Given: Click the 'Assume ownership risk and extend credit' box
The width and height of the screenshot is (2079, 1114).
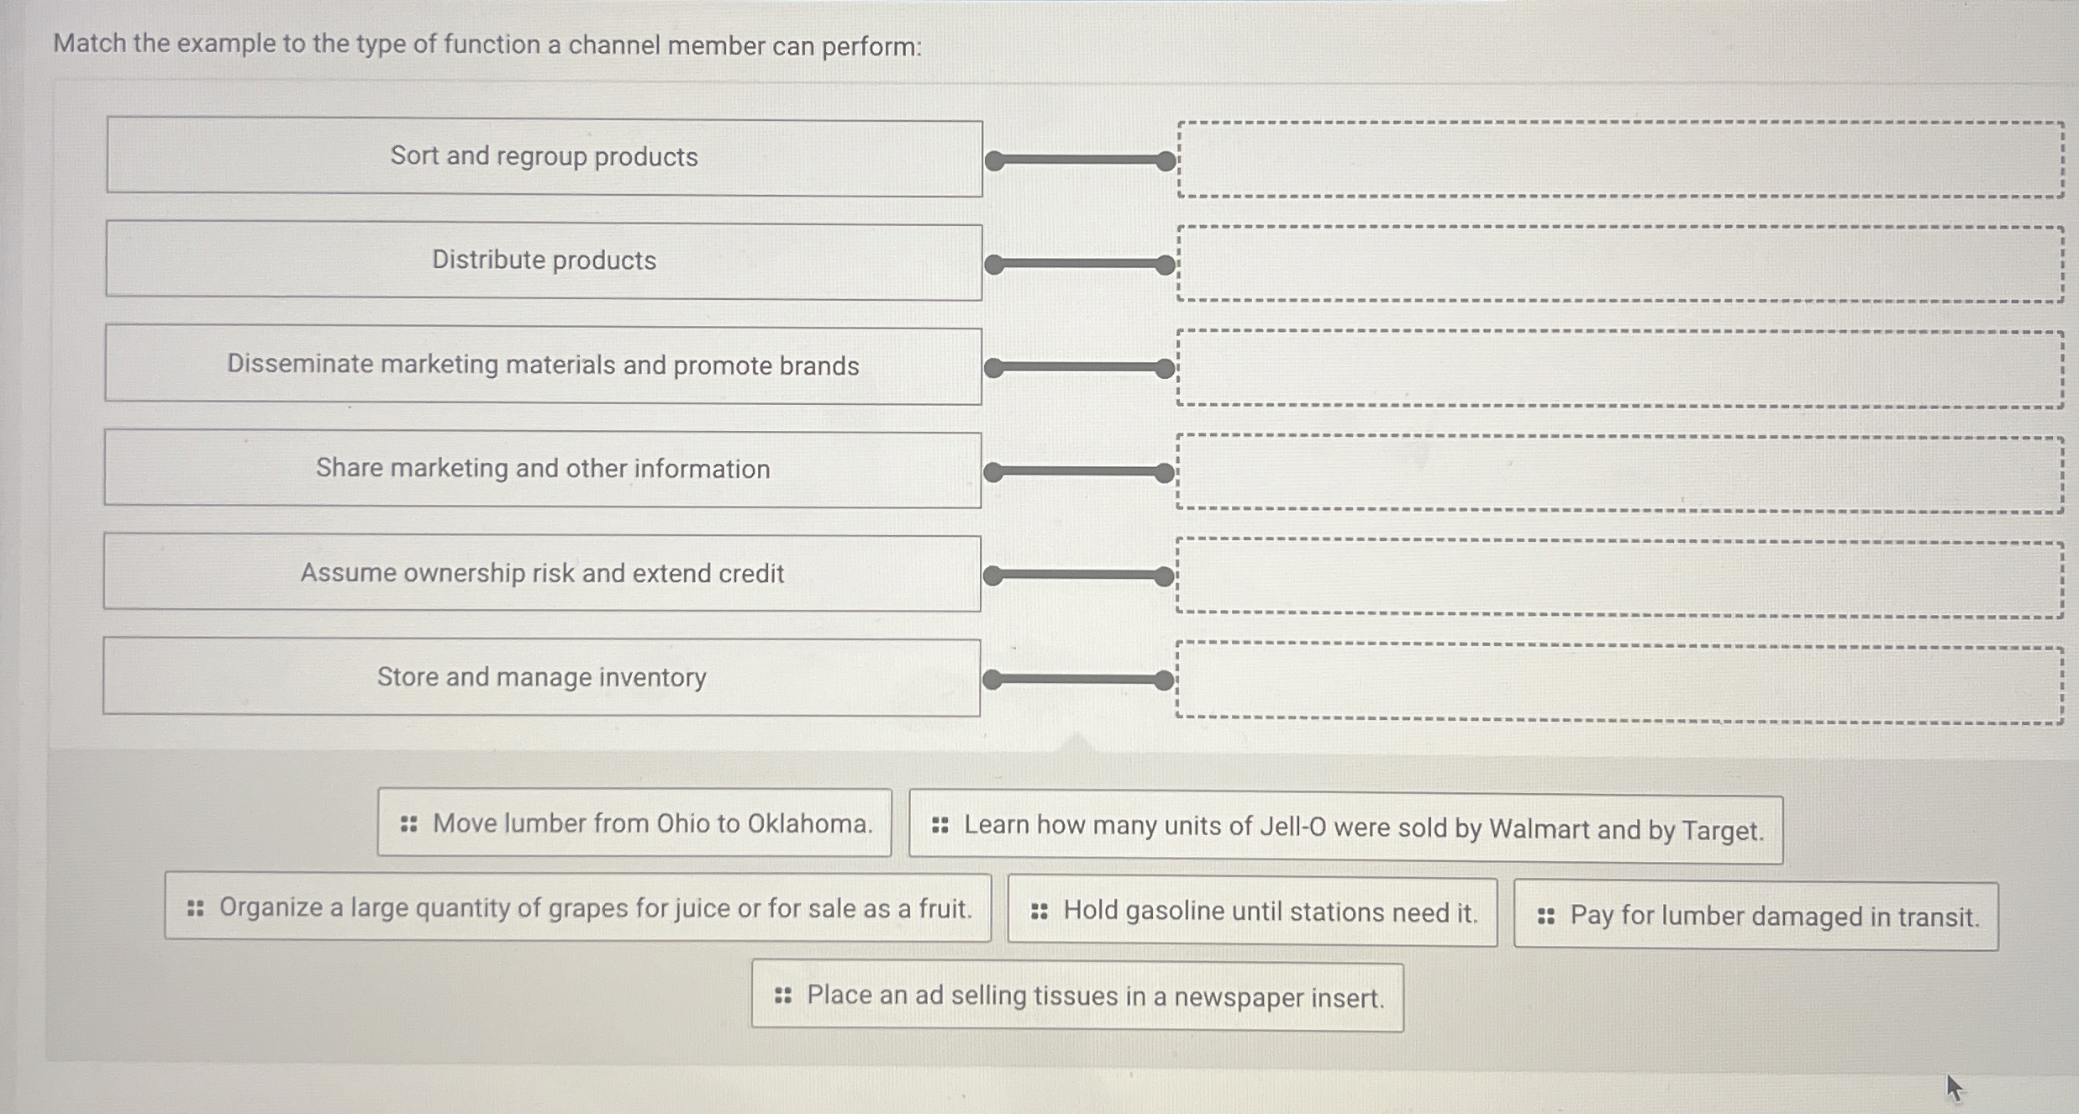Looking at the screenshot, I should pyautogui.click(x=545, y=573).
